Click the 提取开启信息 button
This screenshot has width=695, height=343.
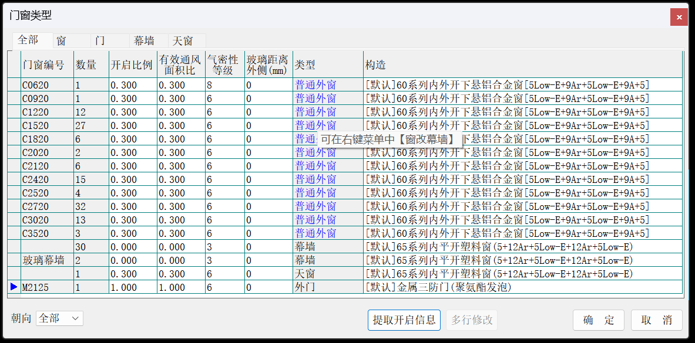404,320
